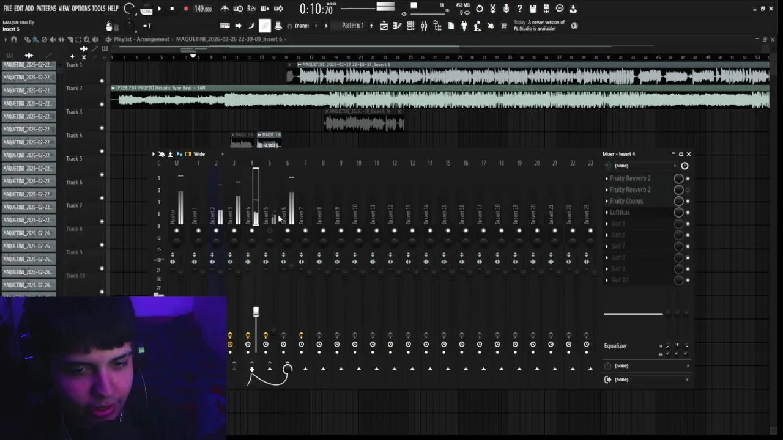The width and height of the screenshot is (783, 440).
Task: Open the Browser panel icon
Action: tap(437, 26)
